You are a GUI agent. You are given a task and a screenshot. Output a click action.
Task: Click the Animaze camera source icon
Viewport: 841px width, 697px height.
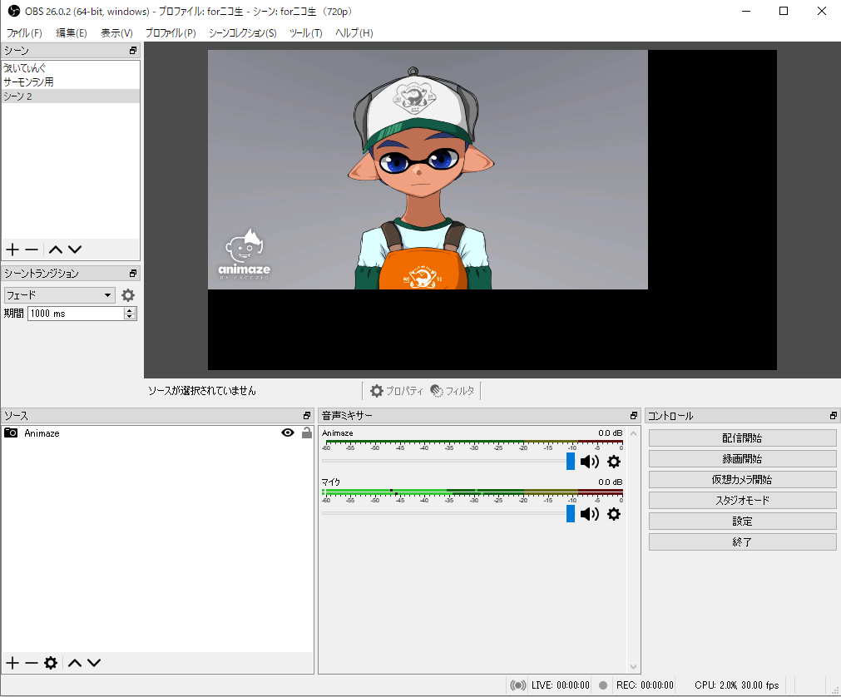pyautogui.click(x=11, y=433)
